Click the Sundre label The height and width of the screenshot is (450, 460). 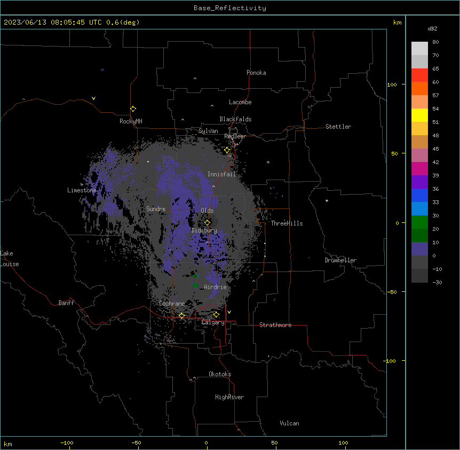click(156, 209)
